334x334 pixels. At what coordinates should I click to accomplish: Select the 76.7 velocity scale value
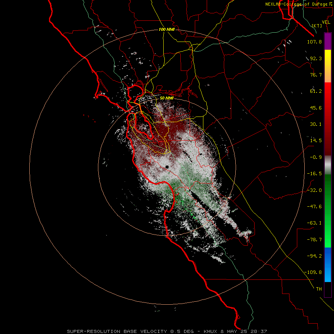(316, 75)
